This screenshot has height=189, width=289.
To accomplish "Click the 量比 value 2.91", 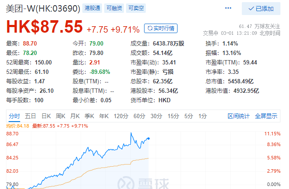I will tap(95, 62).
